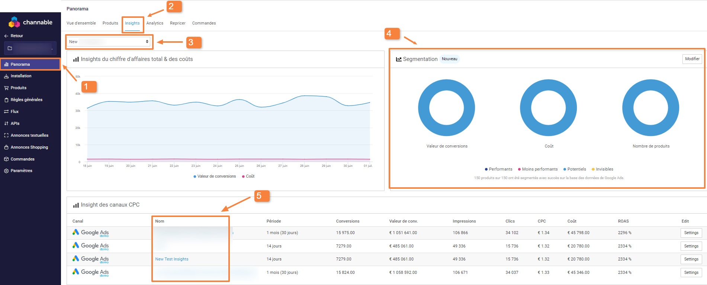
Task: Open APIs via the up-down arrows icon
Action: [x=6, y=123]
